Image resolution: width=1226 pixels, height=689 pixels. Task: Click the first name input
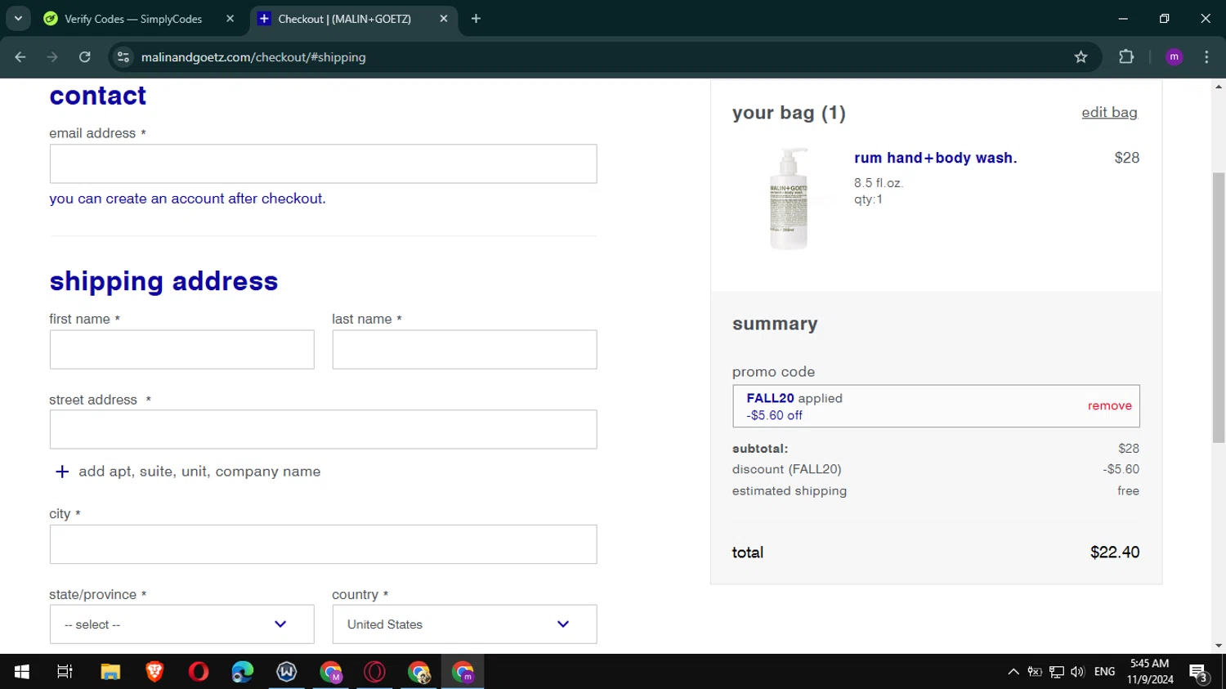[181, 350]
